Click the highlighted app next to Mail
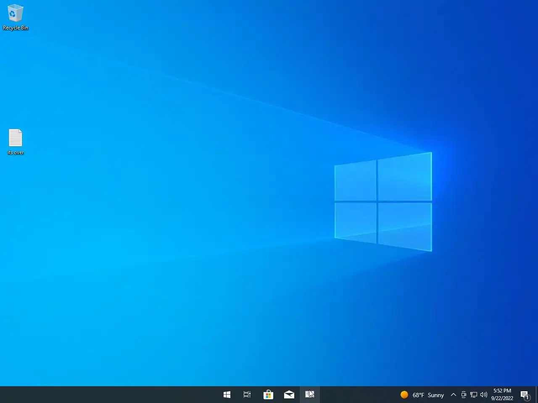Viewport: 538px width, 403px height. pyautogui.click(x=310, y=395)
